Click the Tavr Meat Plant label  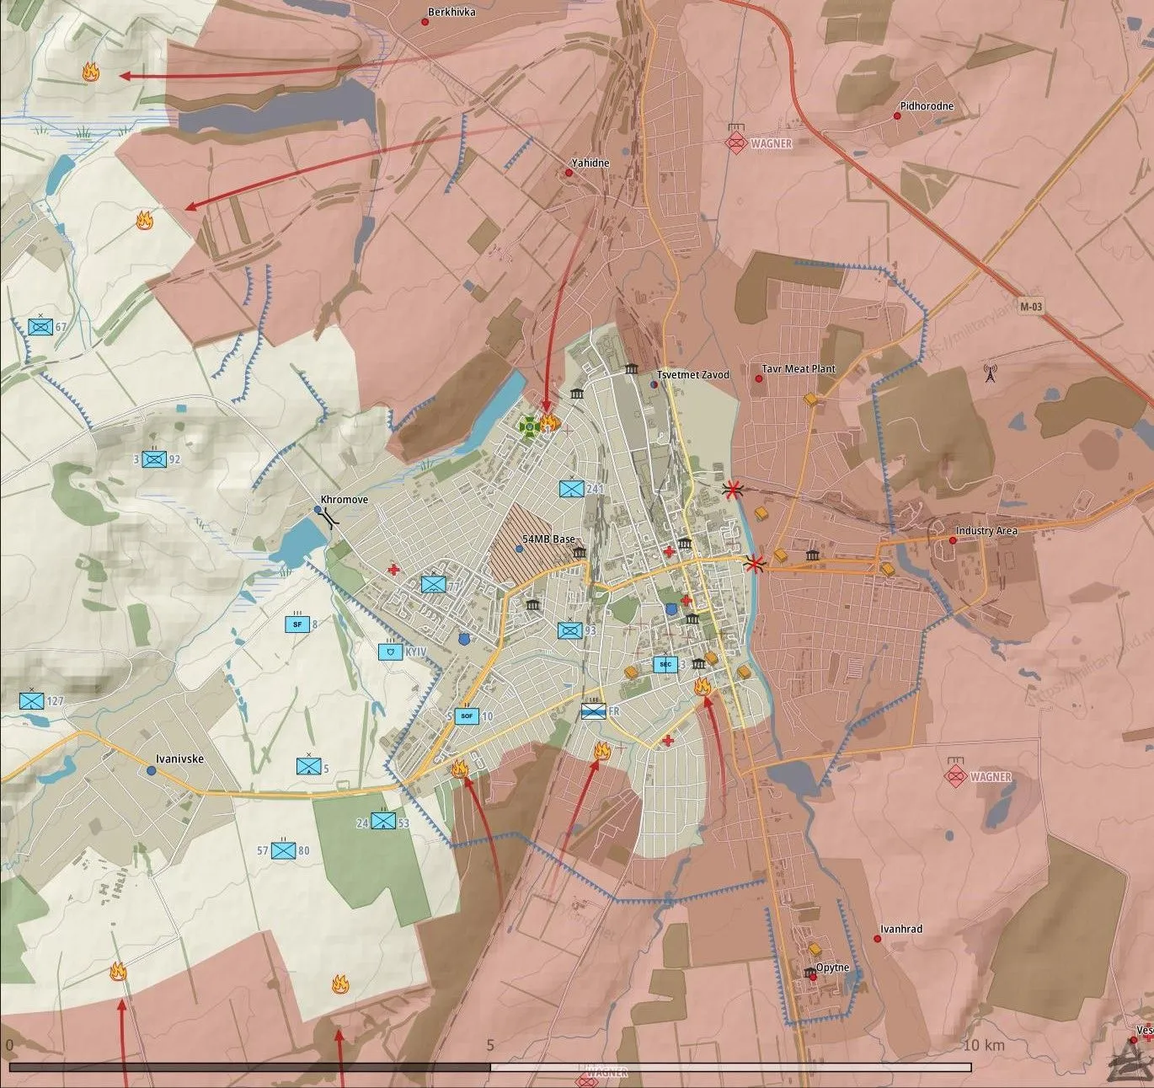[799, 368]
